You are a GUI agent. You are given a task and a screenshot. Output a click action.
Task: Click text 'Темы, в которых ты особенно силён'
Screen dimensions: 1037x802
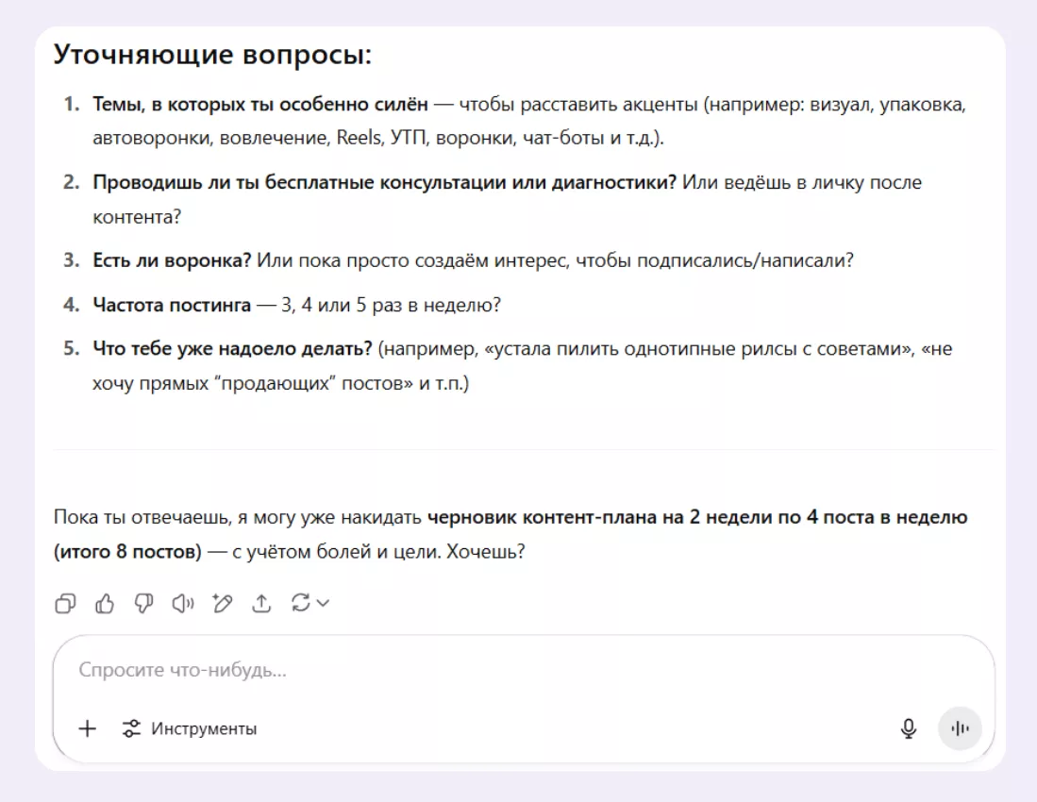259,105
